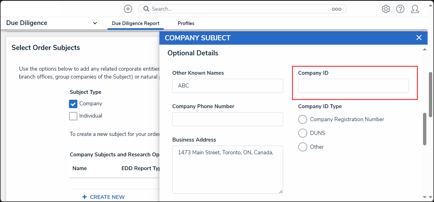Switch to the Profiles tab

pyautogui.click(x=186, y=23)
